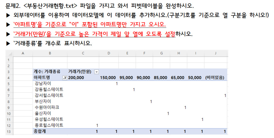Viewport: 274px width, 138px height.
Task: Click the '거래가(만원)' pivot field label
Action: point(80,72)
